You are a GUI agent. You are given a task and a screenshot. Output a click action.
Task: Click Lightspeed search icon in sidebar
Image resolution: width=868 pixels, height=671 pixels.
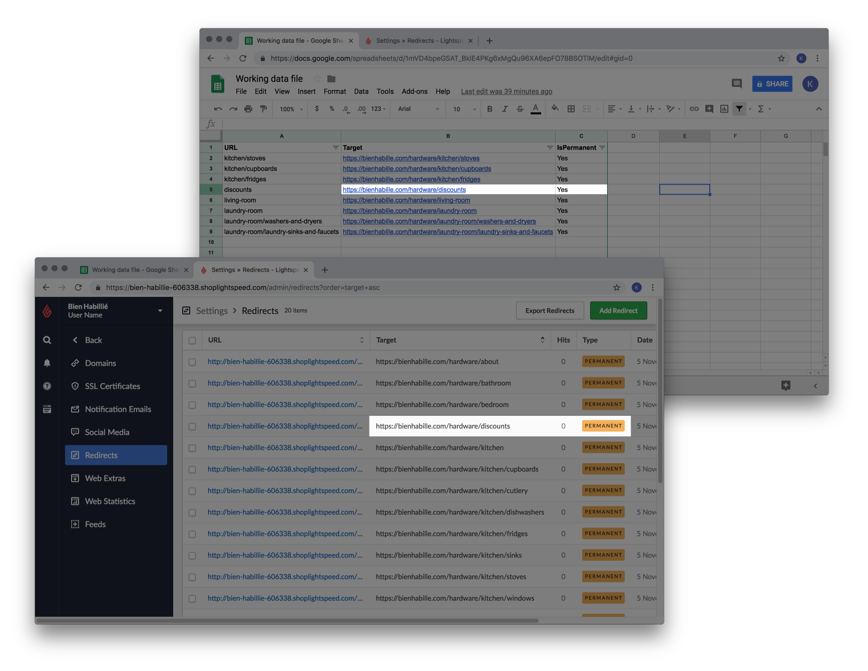47,340
